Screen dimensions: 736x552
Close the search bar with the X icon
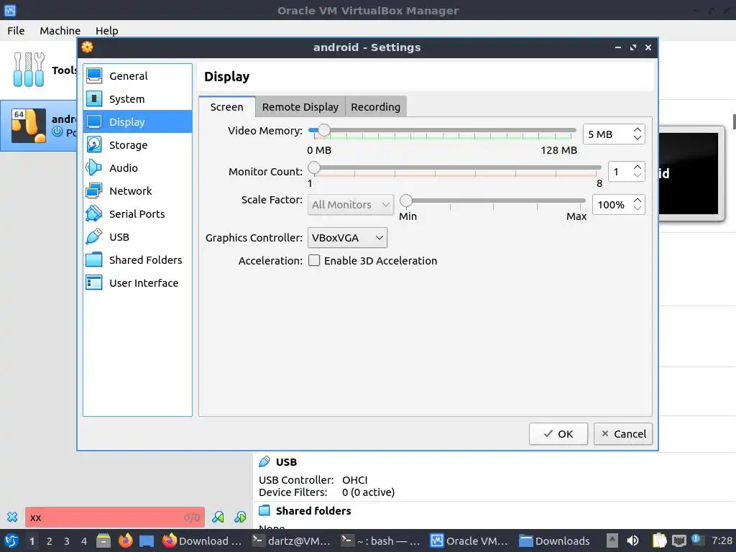(x=12, y=517)
